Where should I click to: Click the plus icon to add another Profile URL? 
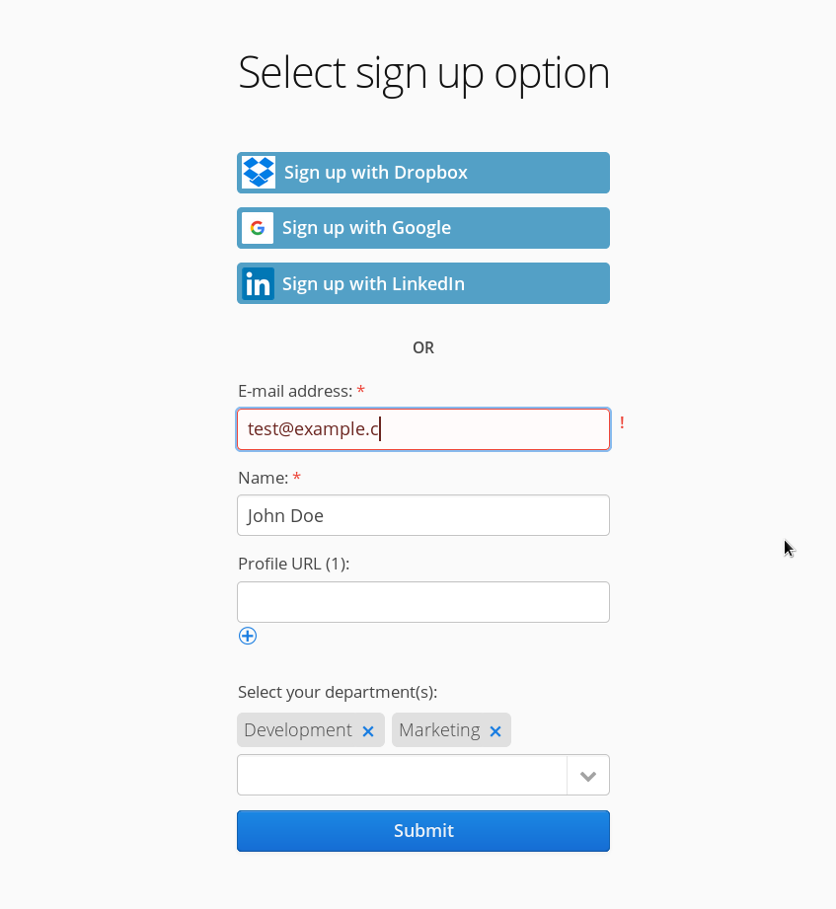247,636
